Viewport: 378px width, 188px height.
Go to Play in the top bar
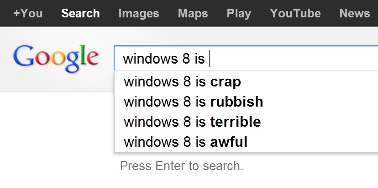pyautogui.click(x=239, y=13)
